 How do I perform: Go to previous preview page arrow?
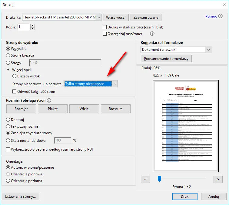point(145,179)
